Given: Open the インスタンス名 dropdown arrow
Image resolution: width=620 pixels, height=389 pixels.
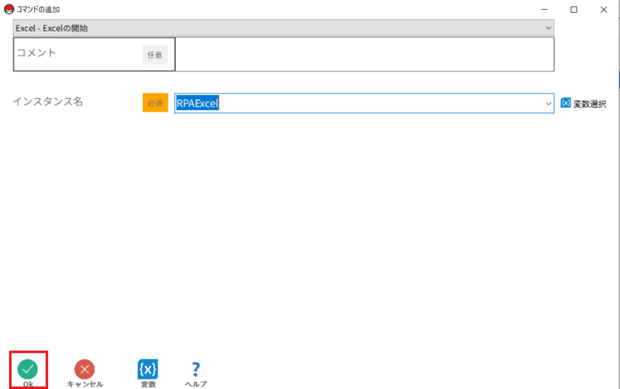Looking at the screenshot, I should 548,103.
